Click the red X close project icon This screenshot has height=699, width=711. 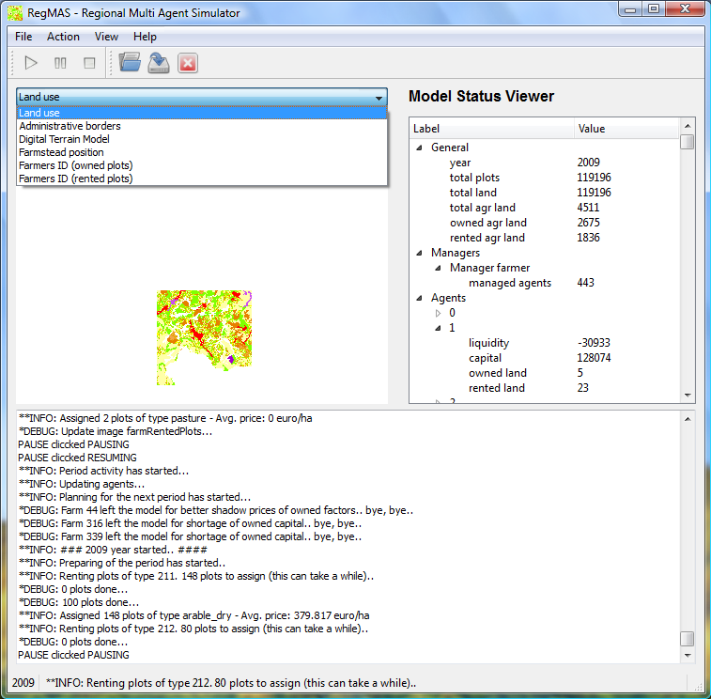[x=188, y=63]
